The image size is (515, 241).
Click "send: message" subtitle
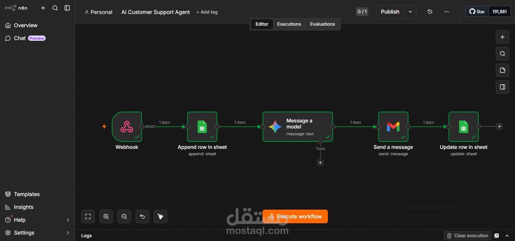coord(393,154)
